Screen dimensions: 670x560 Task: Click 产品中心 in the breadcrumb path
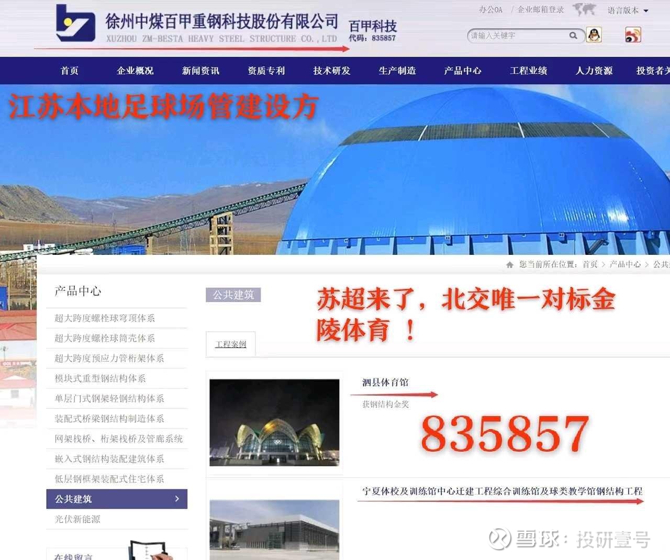[x=625, y=264]
